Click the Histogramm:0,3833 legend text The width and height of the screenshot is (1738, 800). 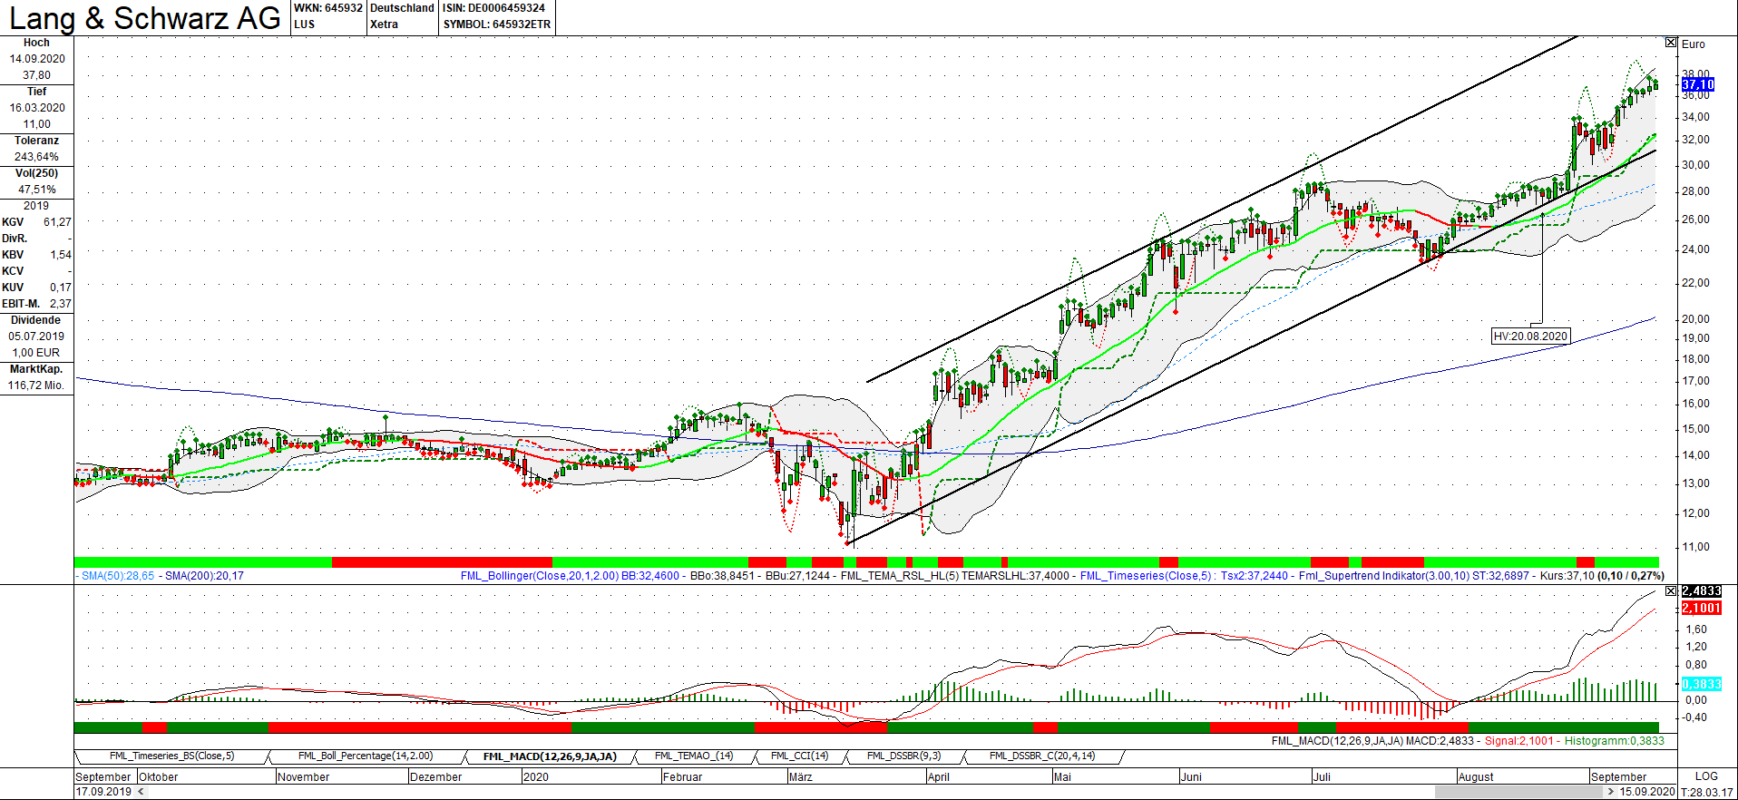[1615, 741]
